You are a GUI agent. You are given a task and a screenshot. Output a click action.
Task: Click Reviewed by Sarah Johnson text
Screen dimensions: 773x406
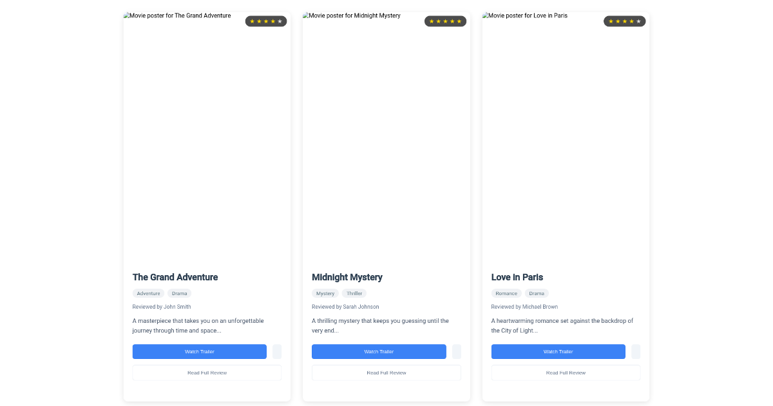tap(345, 307)
